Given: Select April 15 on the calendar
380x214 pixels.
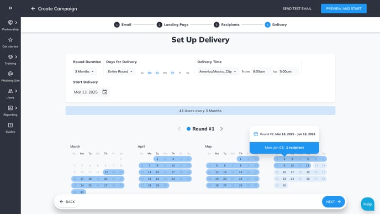Looking at the screenshot, I should click(x=157, y=173).
